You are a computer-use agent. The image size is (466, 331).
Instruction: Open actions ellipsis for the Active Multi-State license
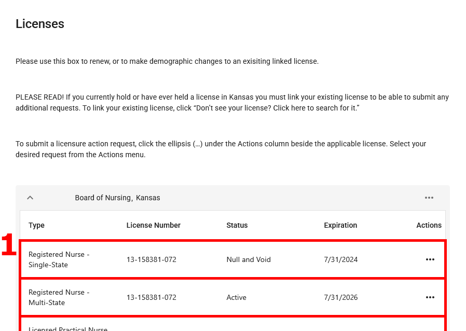430,297
